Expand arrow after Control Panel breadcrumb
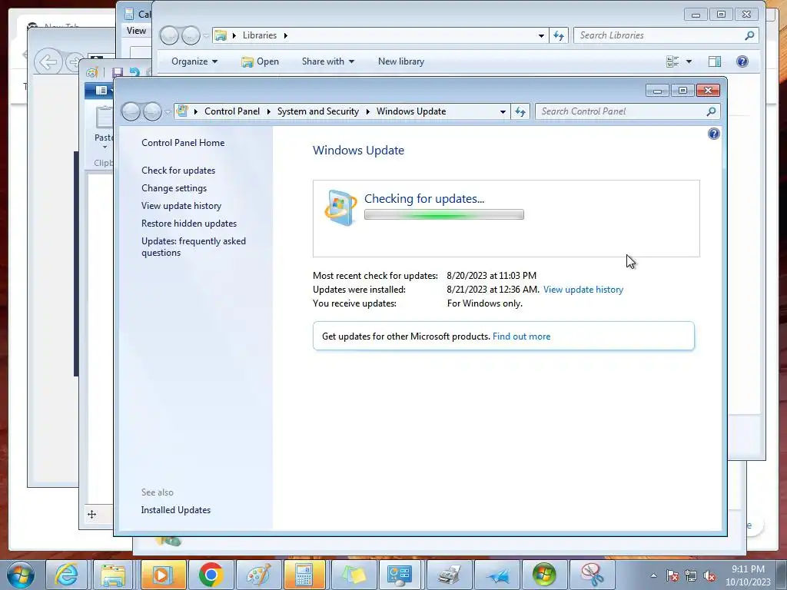The height and width of the screenshot is (590, 787). 268,111
